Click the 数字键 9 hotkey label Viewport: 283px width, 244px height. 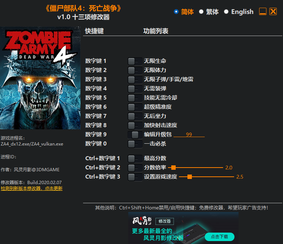tap(96, 134)
